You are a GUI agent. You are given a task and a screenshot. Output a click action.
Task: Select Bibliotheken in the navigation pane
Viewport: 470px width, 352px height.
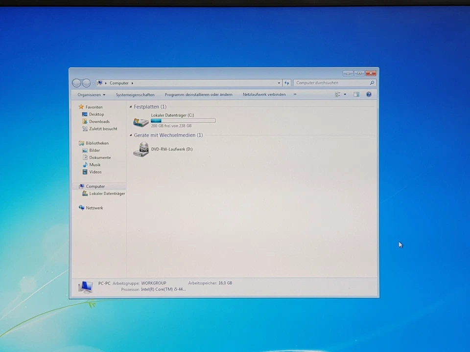(x=97, y=143)
